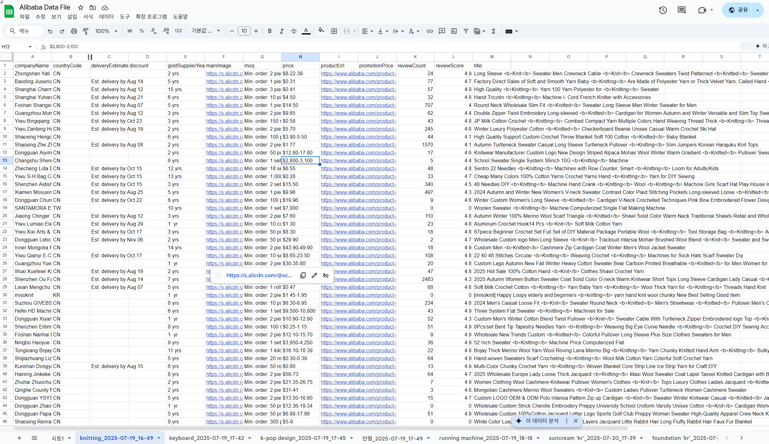Open the 삽입 menu
The image size is (769, 444).
(x=72, y=17)
